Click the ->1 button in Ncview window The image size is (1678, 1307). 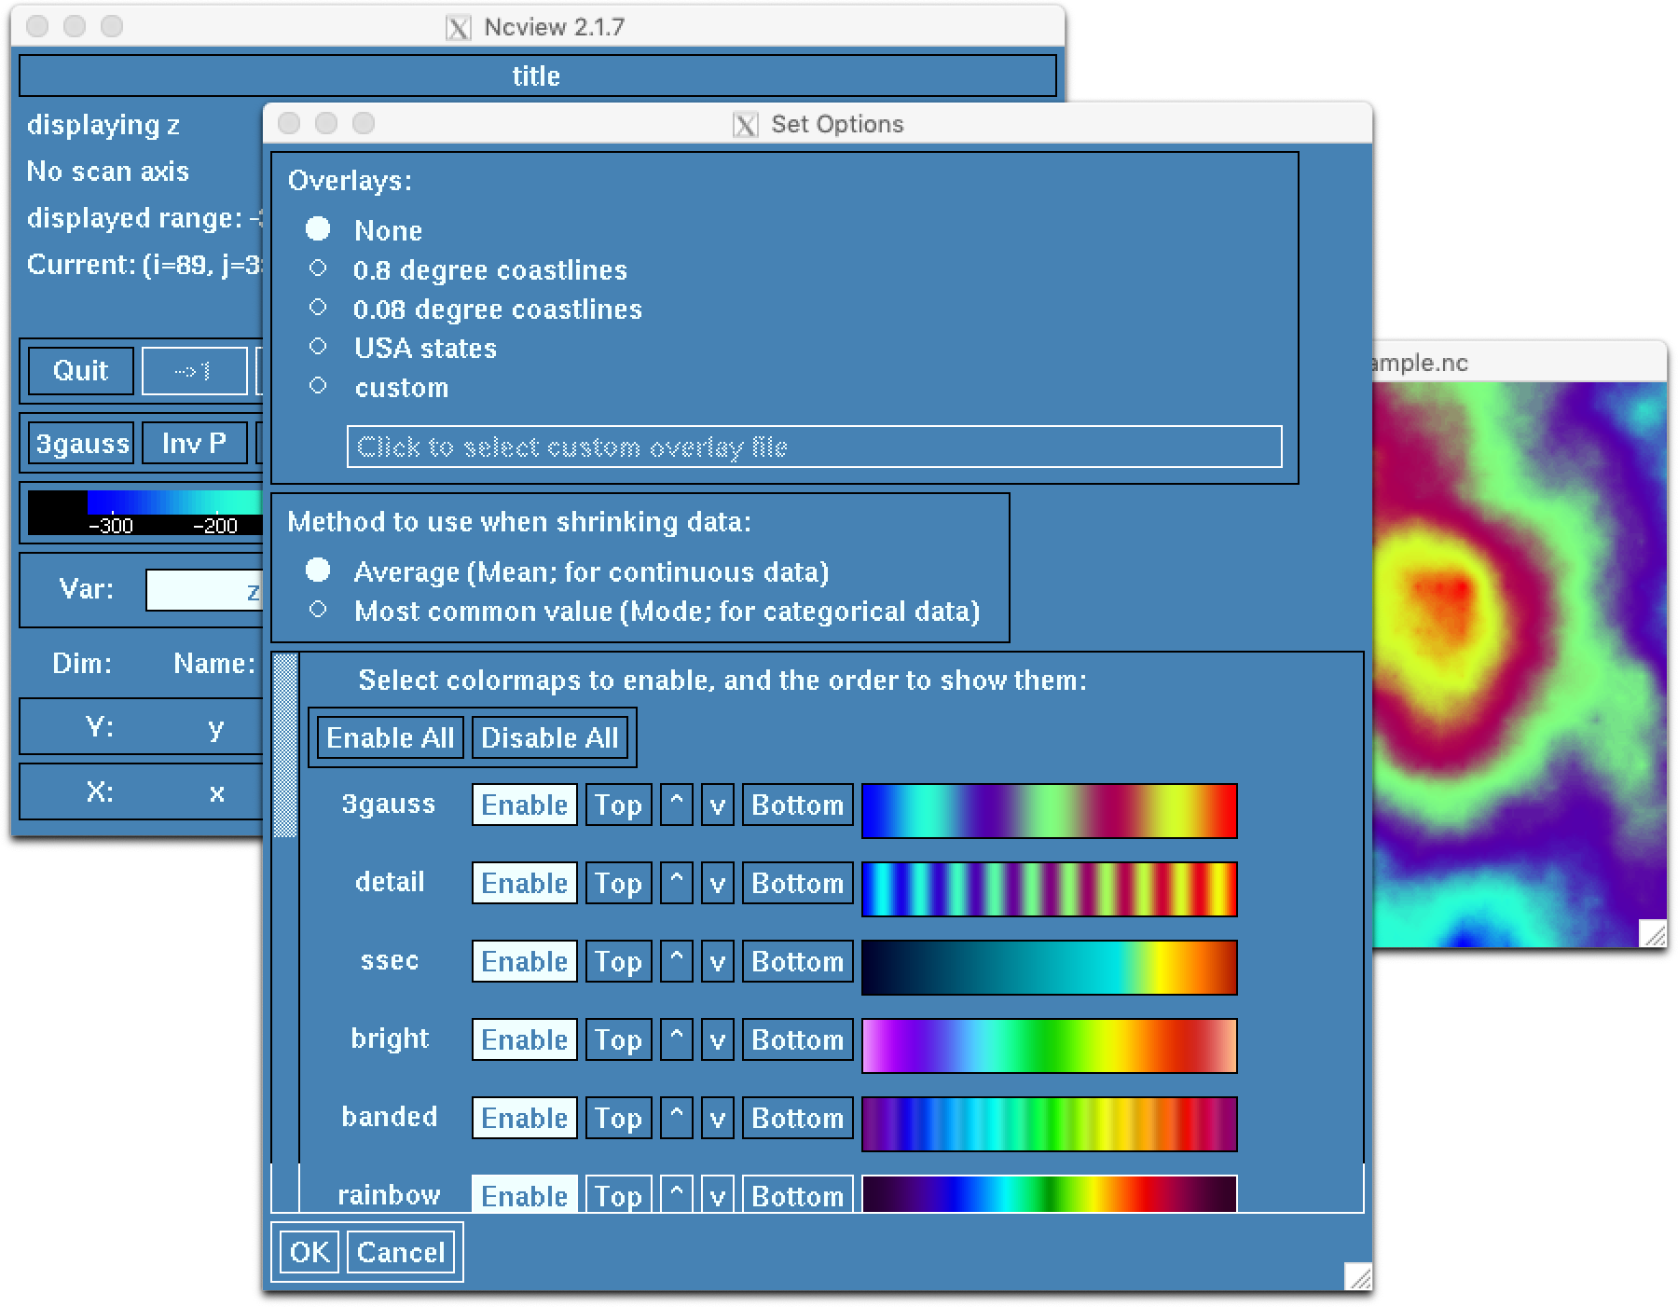[x=194, y=371]
